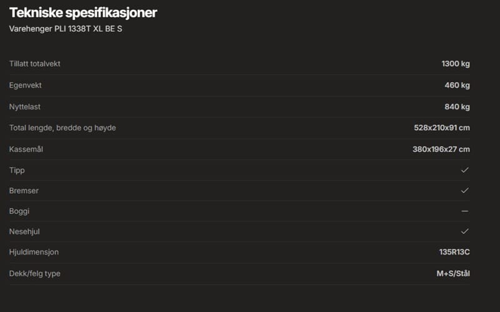Select the 840 kg payload value

click(457, 107)
